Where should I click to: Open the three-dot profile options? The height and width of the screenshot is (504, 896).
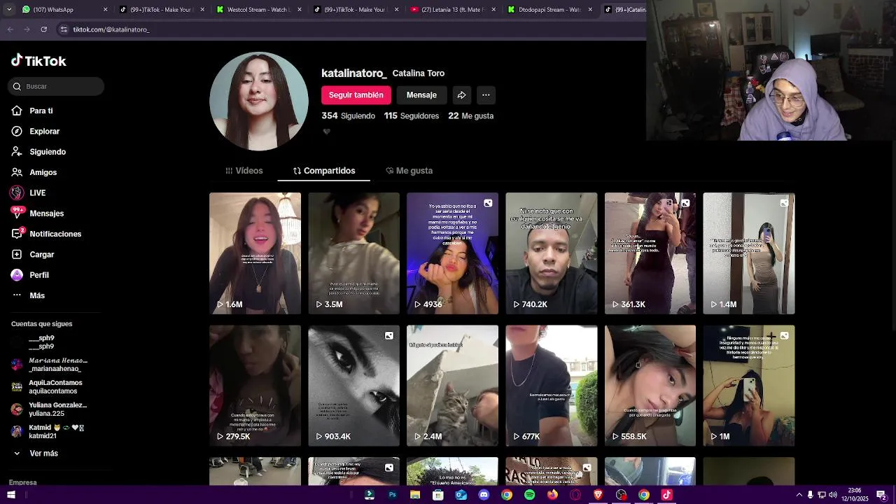point(486,95)
